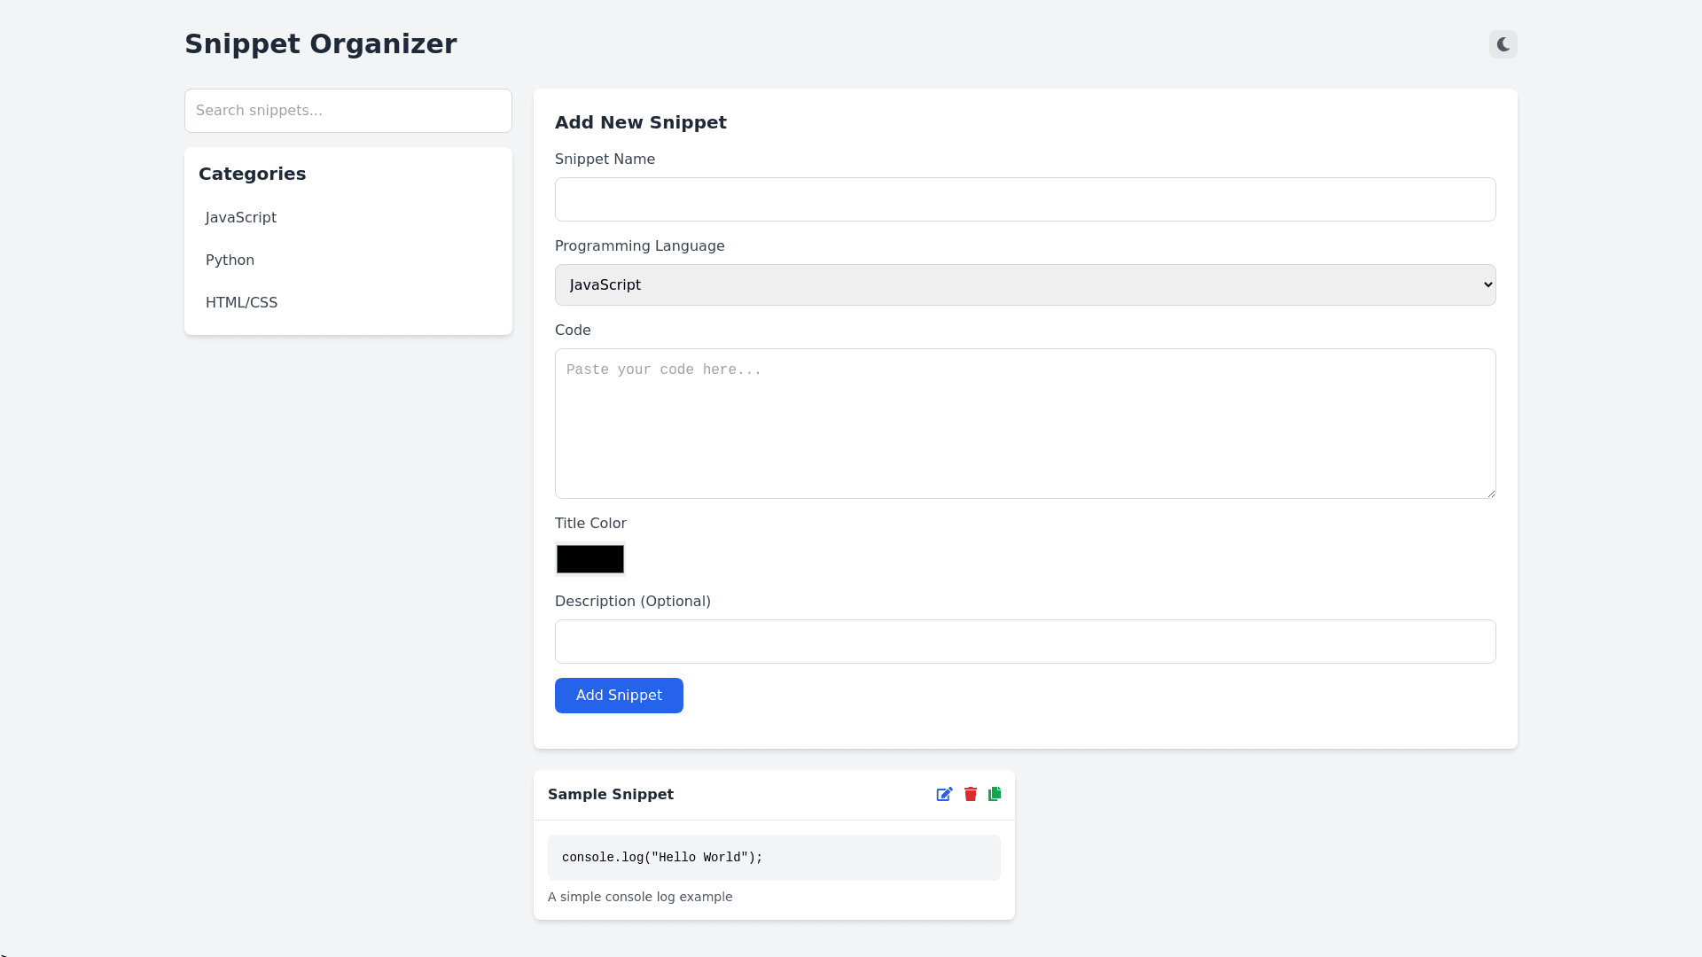Viewport: 1702px width, 957px height.
Task: Click into the Snippet Name field
Action: coord(1025,199)
